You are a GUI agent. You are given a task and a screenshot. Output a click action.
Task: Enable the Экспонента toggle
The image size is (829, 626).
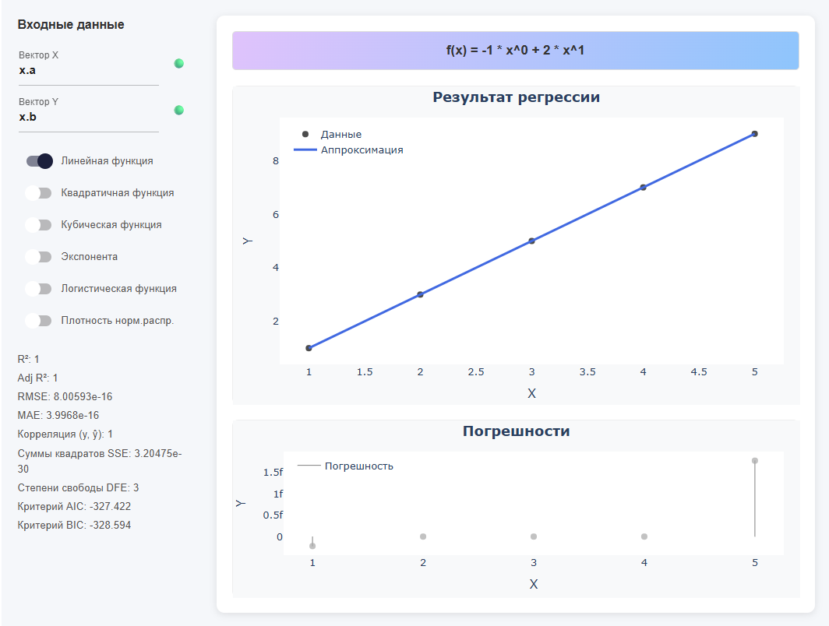pyautogui.click(x=39, y=256)
